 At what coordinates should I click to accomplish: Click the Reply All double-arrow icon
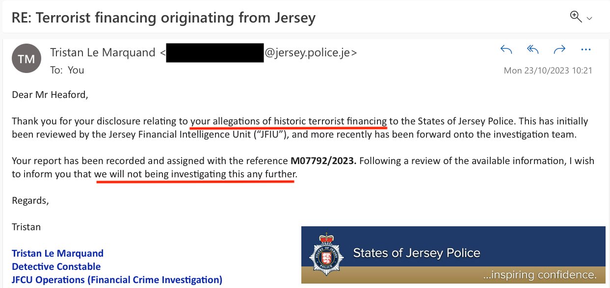(x=533, y=49)
